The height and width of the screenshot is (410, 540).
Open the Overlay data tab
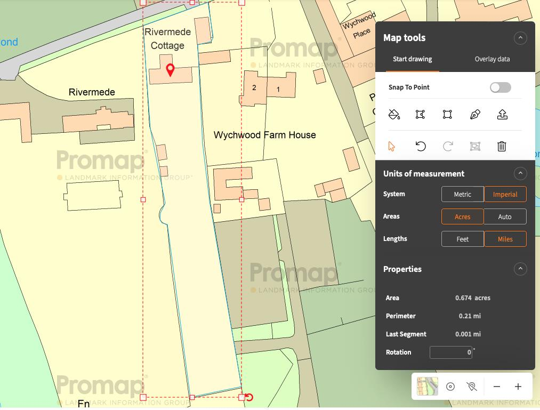(492, 59)
